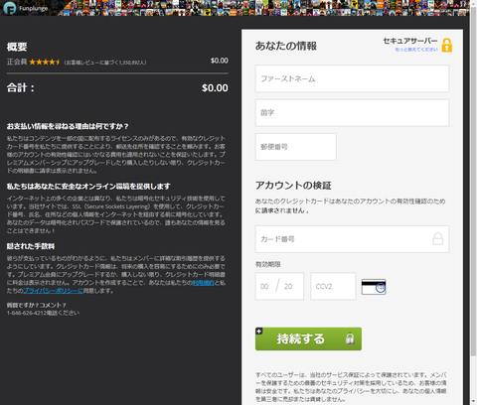Screen dimensions: 477x405
Task: Click the お支払い情報を尋ねる理由は何ですか heading
Action: [x=68, y=126]
